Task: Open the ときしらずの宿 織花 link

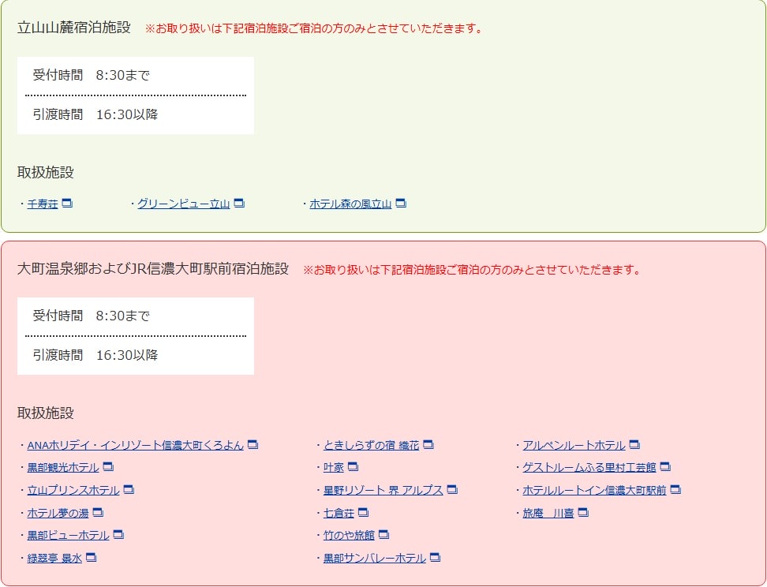Action: tap(372, 445)
